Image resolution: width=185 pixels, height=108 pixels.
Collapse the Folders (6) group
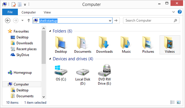click(x=50, y=31)
